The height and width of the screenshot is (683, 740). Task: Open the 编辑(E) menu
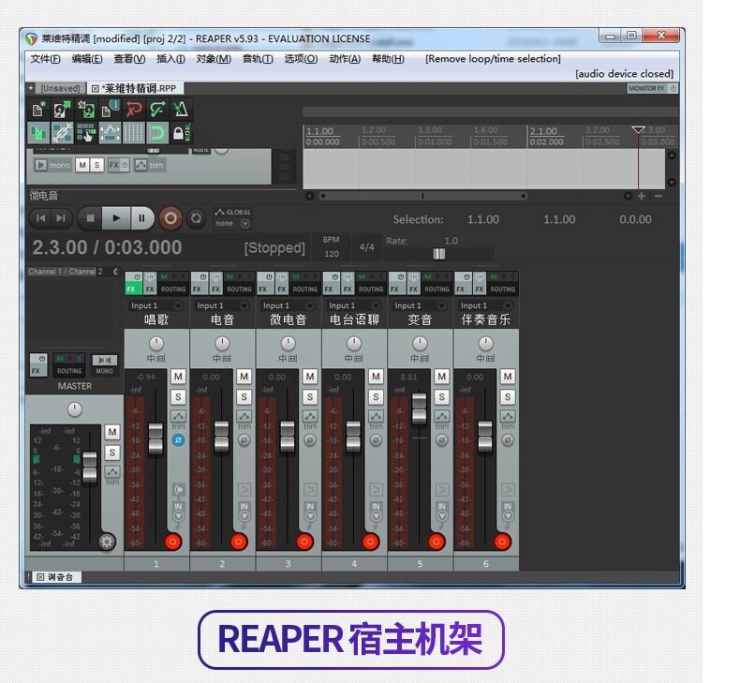[x=87, y=59]
